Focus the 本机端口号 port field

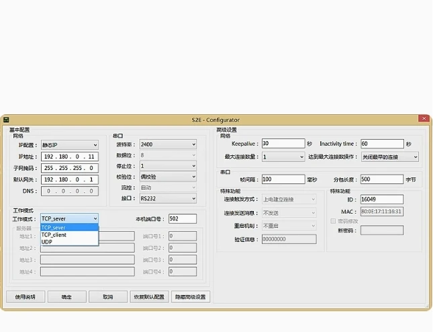tap(182, 218)
